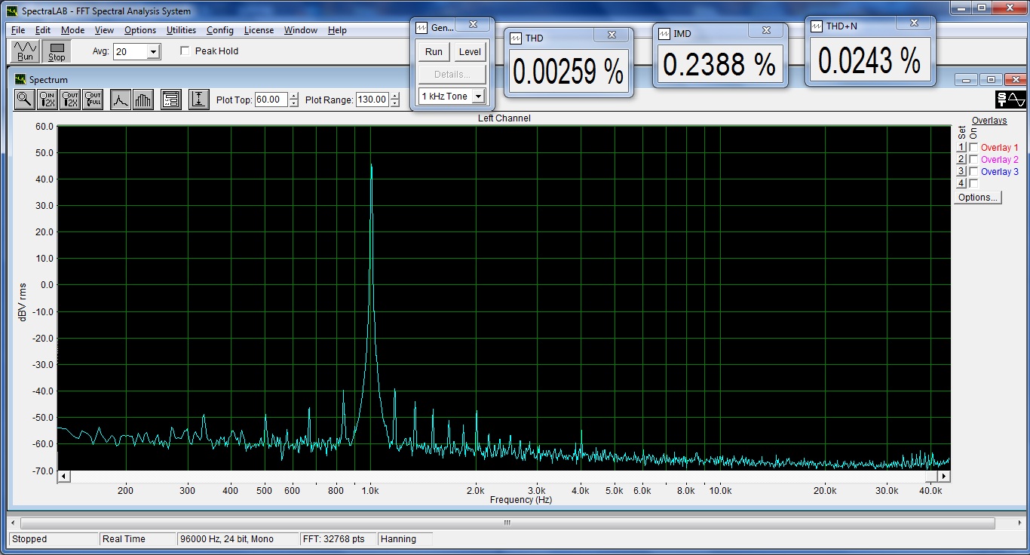This screenshot has width=1030, height=555.
Task: Click Level in the Generator window
Action: click(470, 52)
